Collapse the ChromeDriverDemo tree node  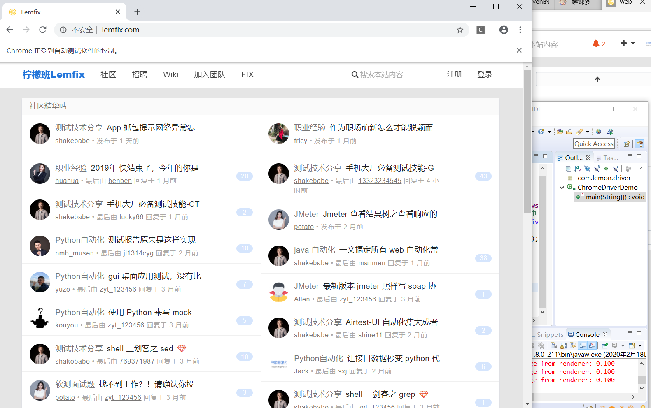coord(562,188)
